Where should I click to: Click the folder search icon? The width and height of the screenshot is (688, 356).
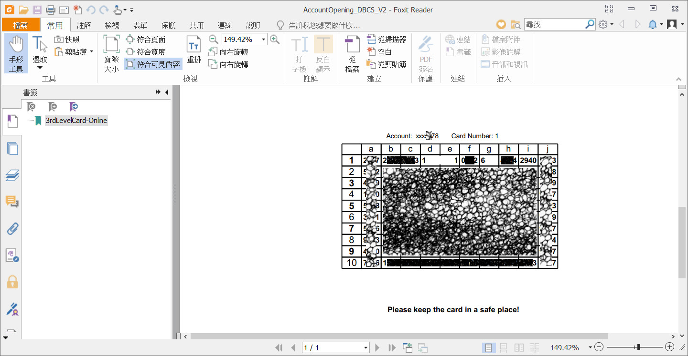(x=516, y=24)
